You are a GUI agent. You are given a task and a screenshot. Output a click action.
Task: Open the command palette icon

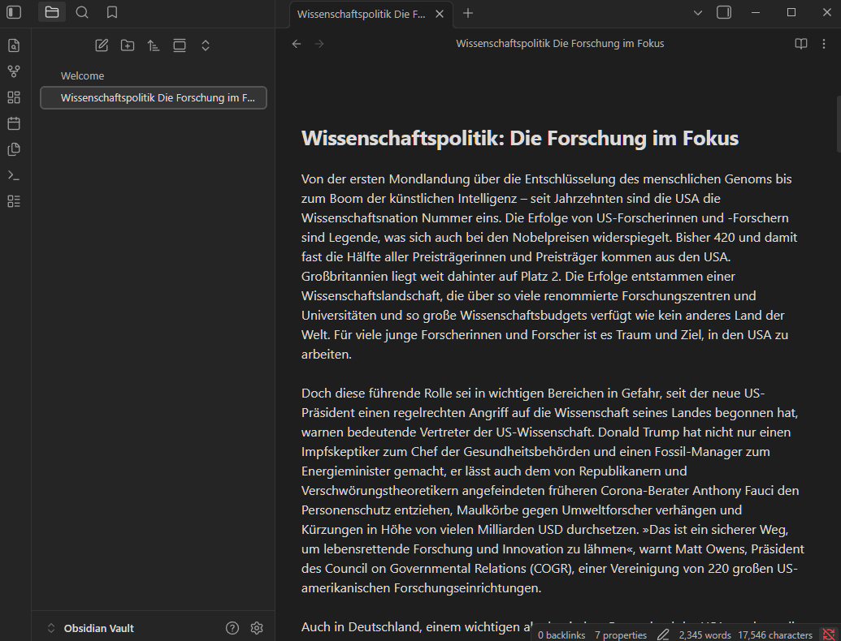tap(14, 175)
